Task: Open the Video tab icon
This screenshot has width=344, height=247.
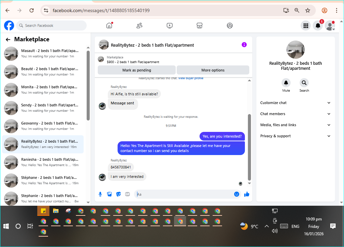Action: click(x=170, y=26)
